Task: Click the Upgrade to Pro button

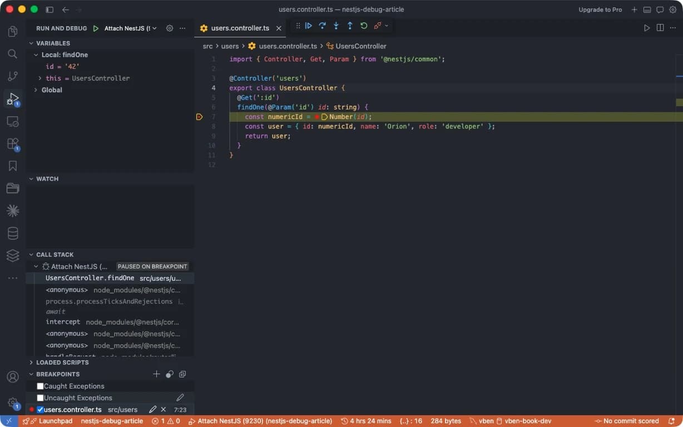Action: [600, 9]
